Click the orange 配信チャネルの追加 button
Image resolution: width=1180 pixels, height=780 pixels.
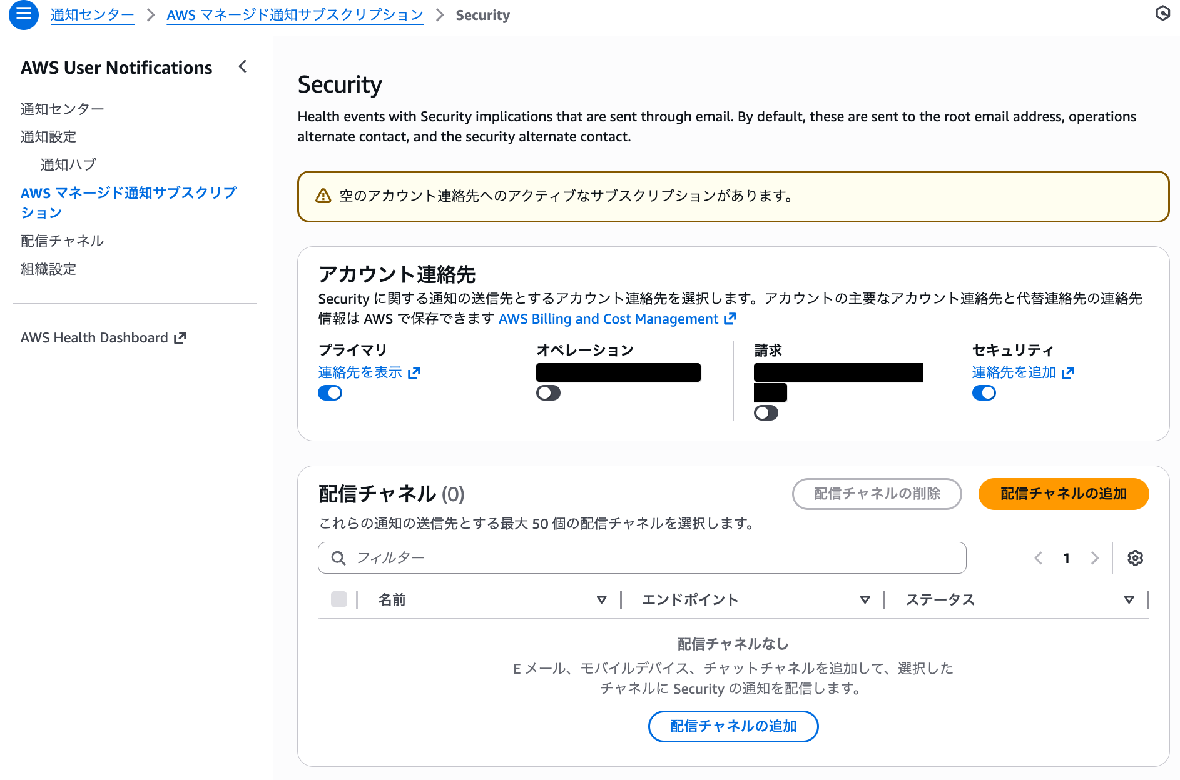(x=1063, y=494)
